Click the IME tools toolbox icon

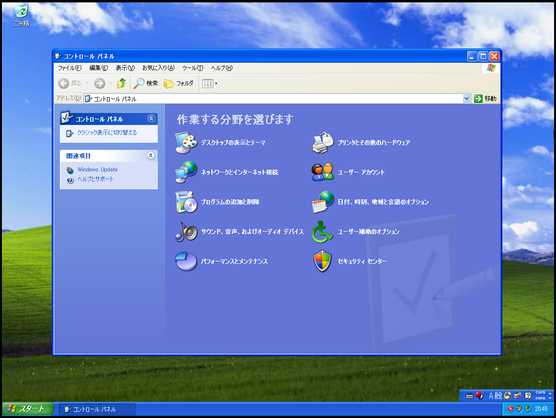518,395
